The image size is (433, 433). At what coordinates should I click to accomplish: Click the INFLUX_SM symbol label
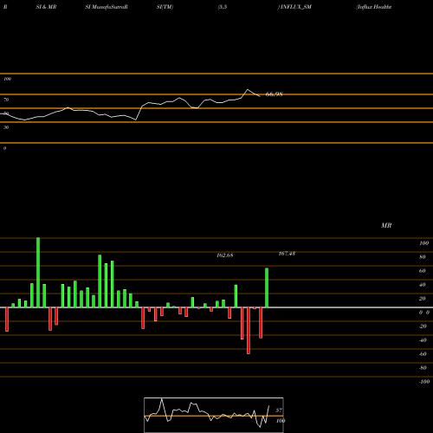295,7
